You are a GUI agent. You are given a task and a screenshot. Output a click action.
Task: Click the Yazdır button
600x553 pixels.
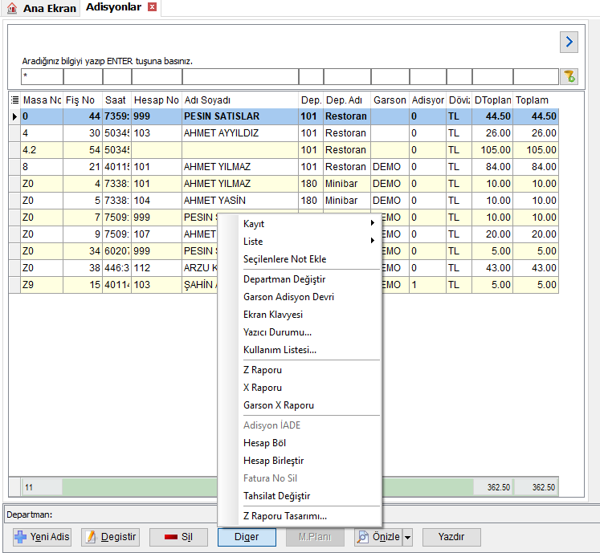tap(451, 537)
